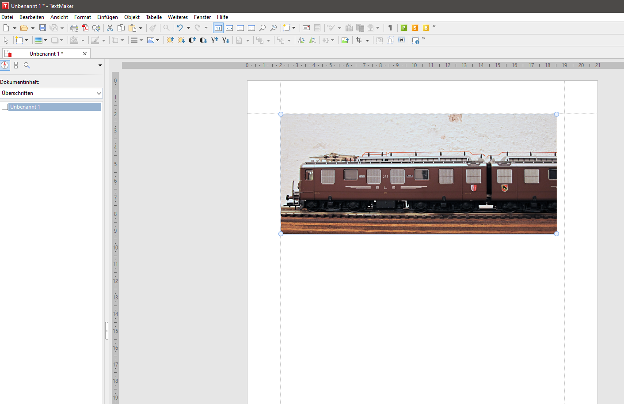The height and width of the screenshot is (404, 624).
Task: Increase gamma with the γ up-arrow icon
Action: pyautogui.click(x=215, y=40)
